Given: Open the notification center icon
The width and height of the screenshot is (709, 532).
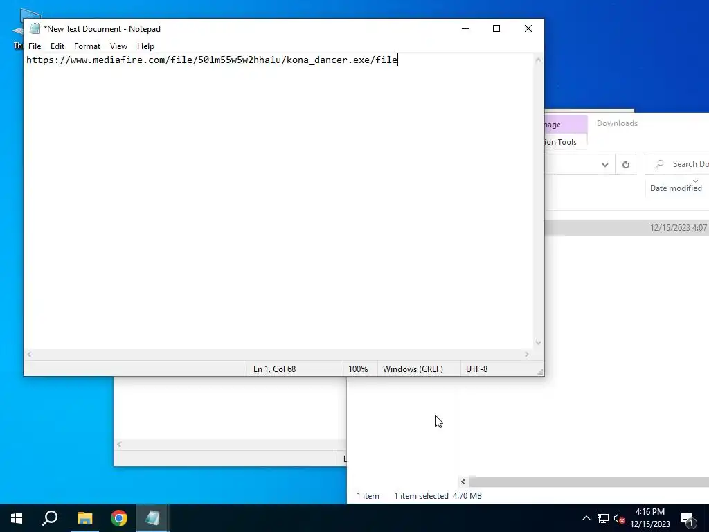Looking at the screenshot, I should pos(687,518).
